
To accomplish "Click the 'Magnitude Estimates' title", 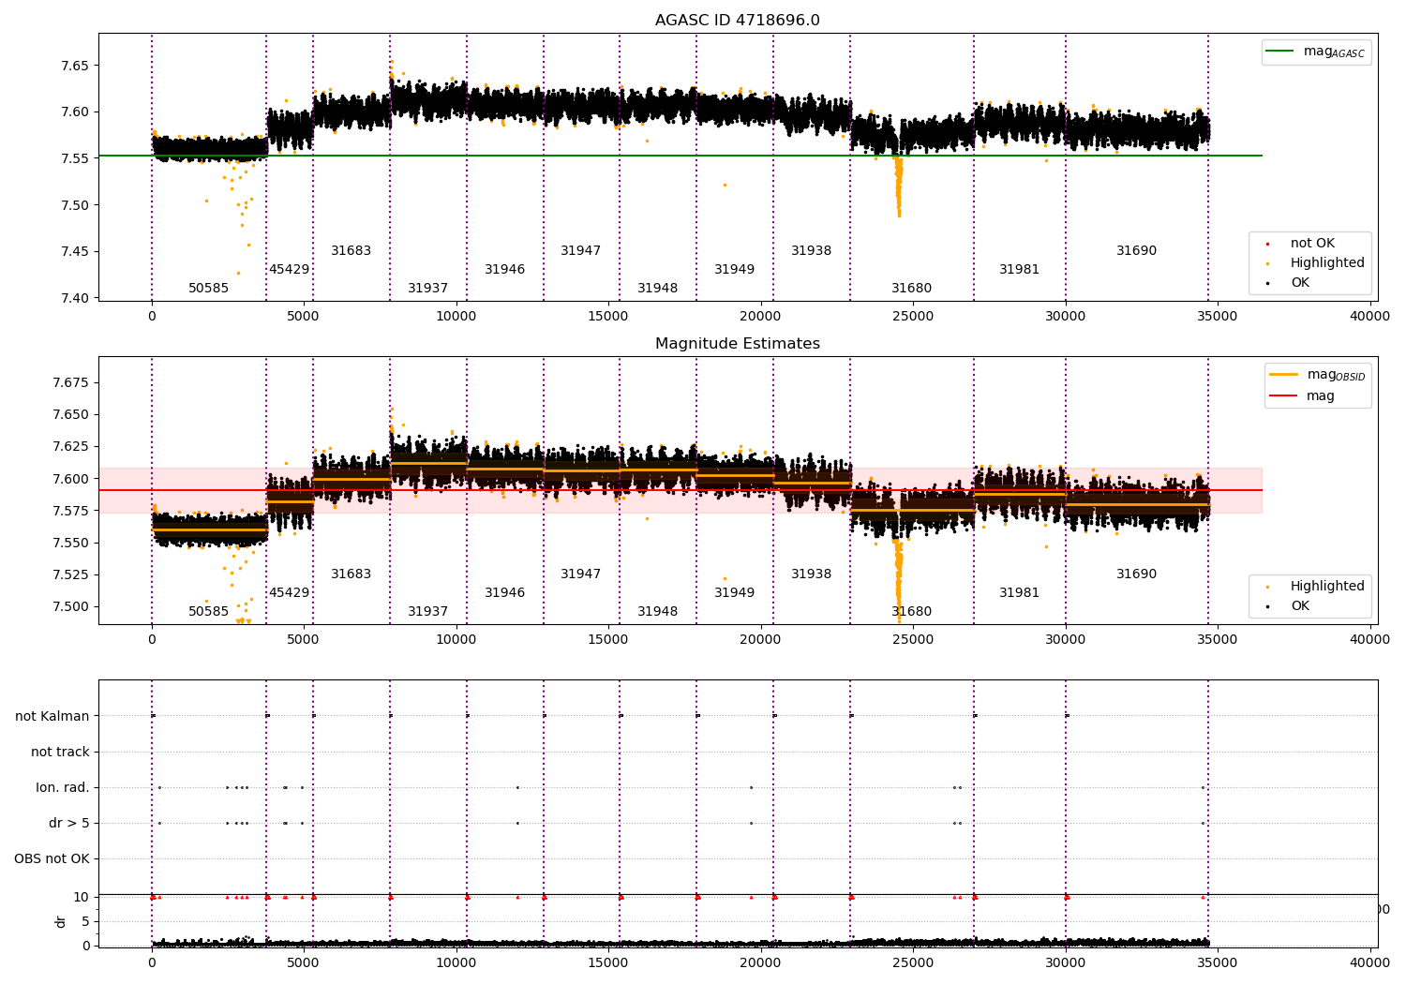I will 737,344.
